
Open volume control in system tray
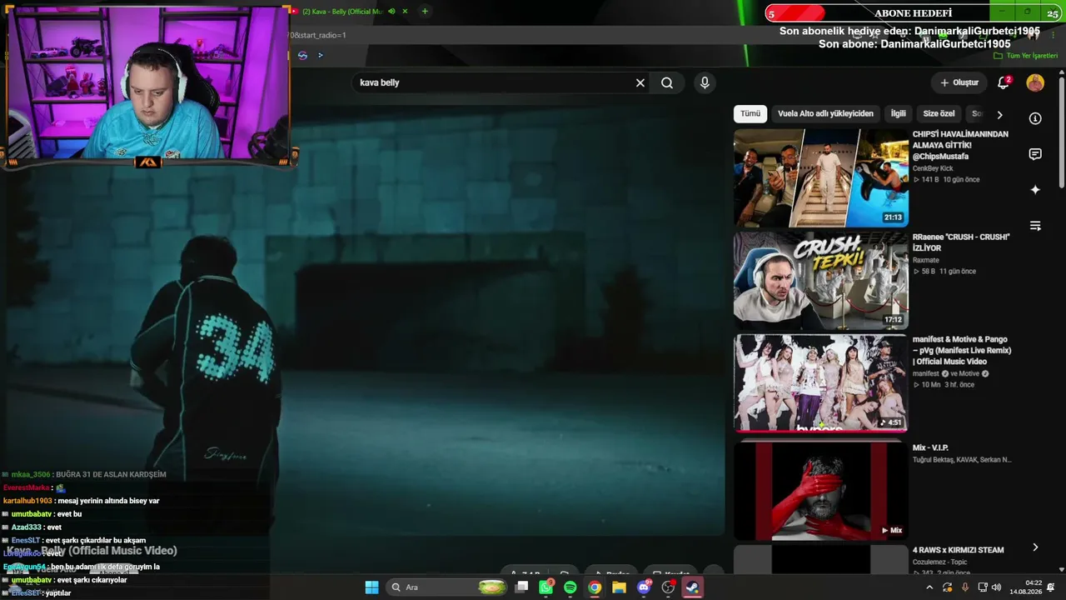tap(997, 587)
